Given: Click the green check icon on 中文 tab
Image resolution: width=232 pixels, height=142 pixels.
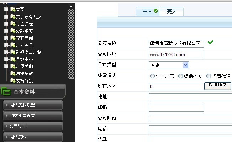Looking at the screenshot, I should (x=156, y=11).
